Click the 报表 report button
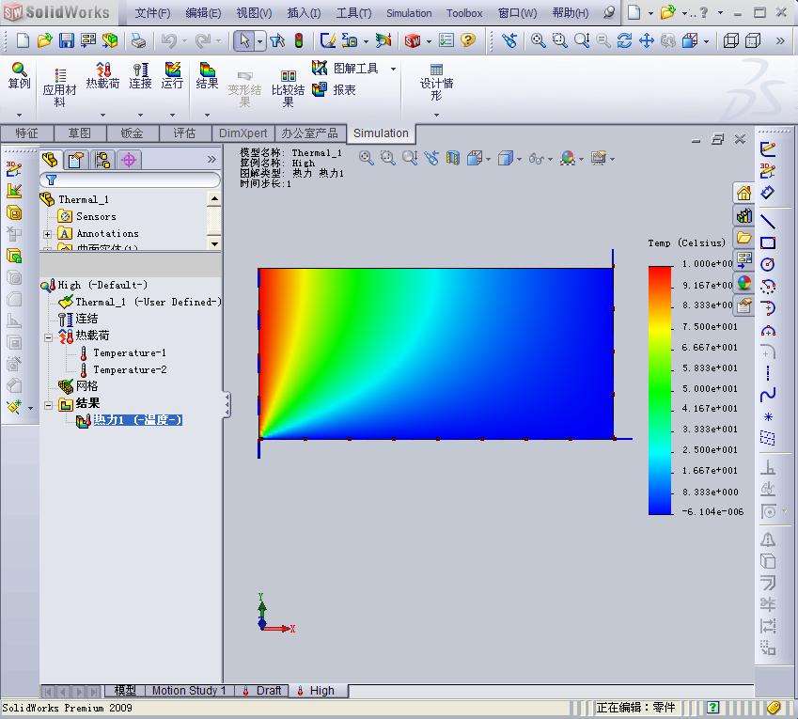The image size is (798, 719). coord(334,89)
